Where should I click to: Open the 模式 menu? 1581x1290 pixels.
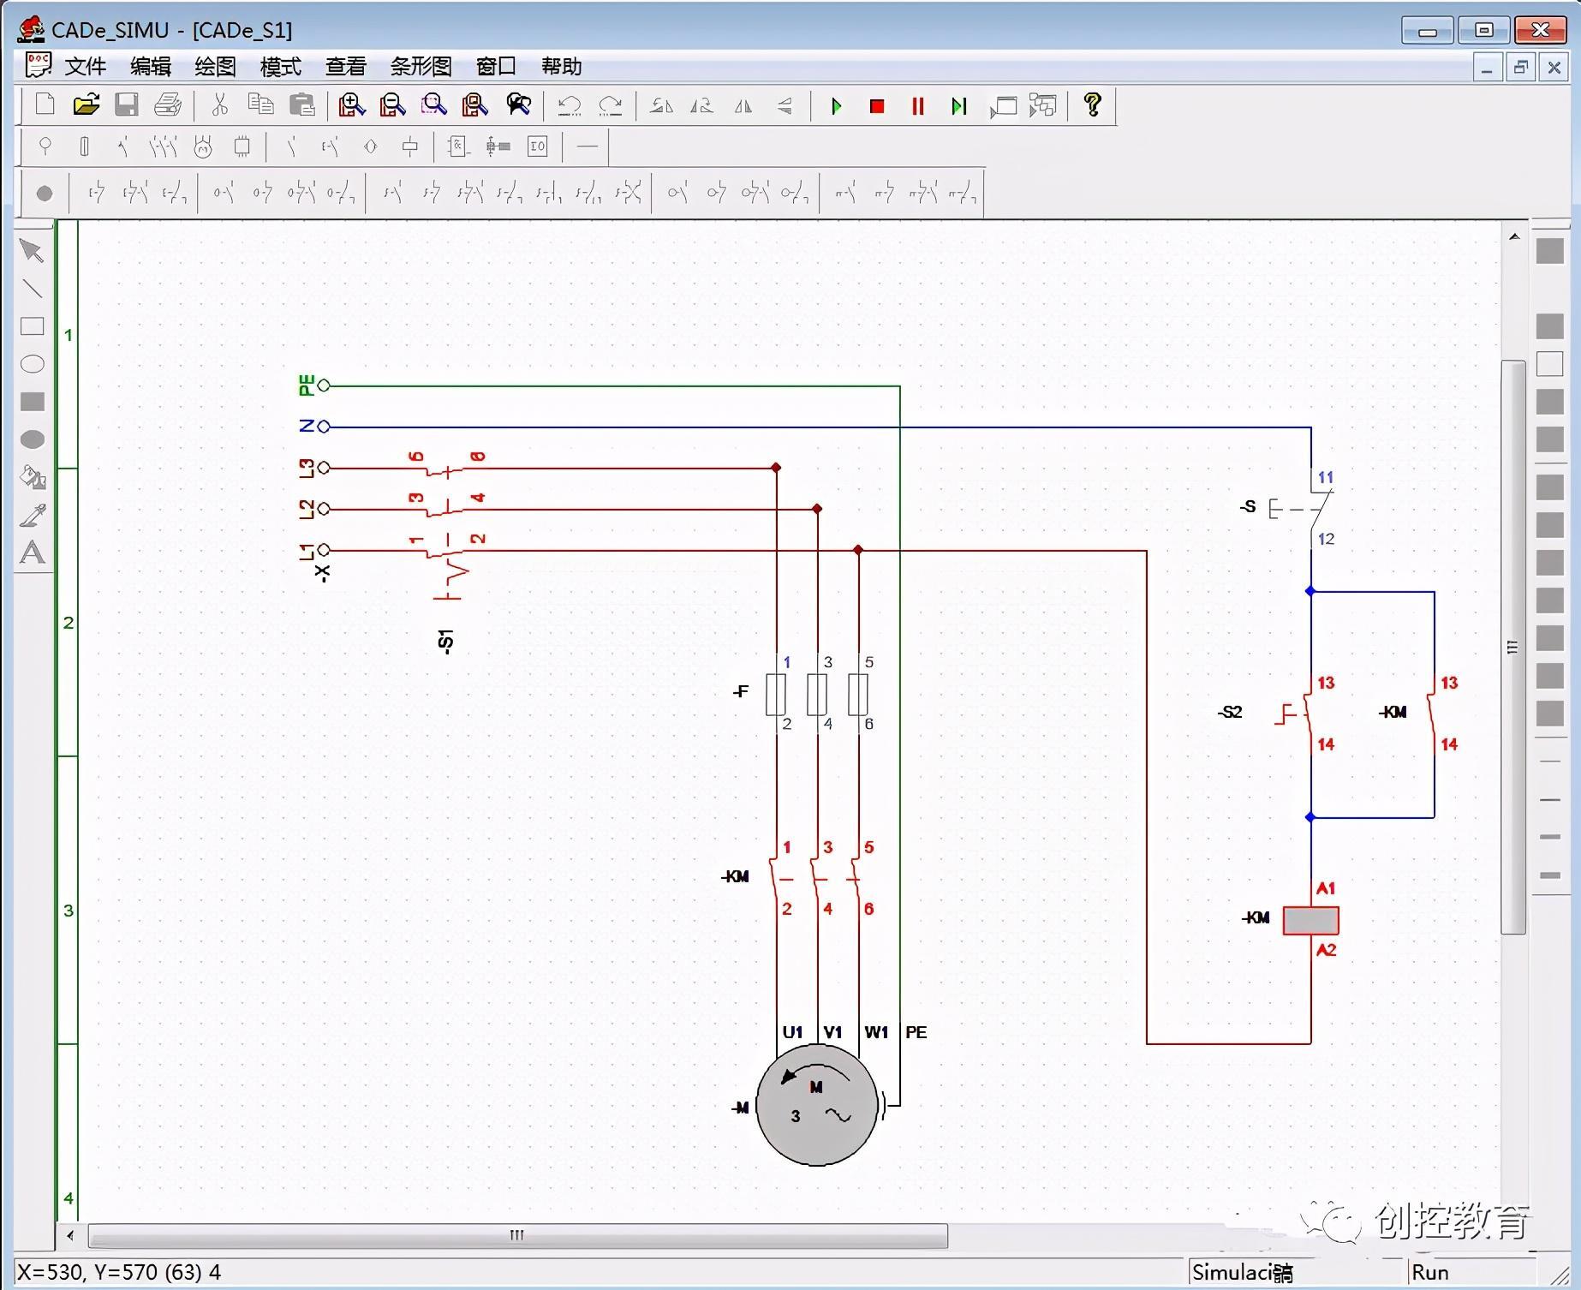tap(280, 66)
